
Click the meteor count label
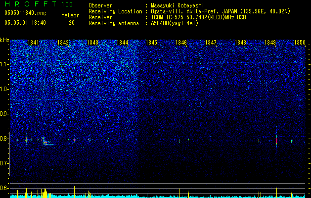pyautogui.click(x=70, y=15)
